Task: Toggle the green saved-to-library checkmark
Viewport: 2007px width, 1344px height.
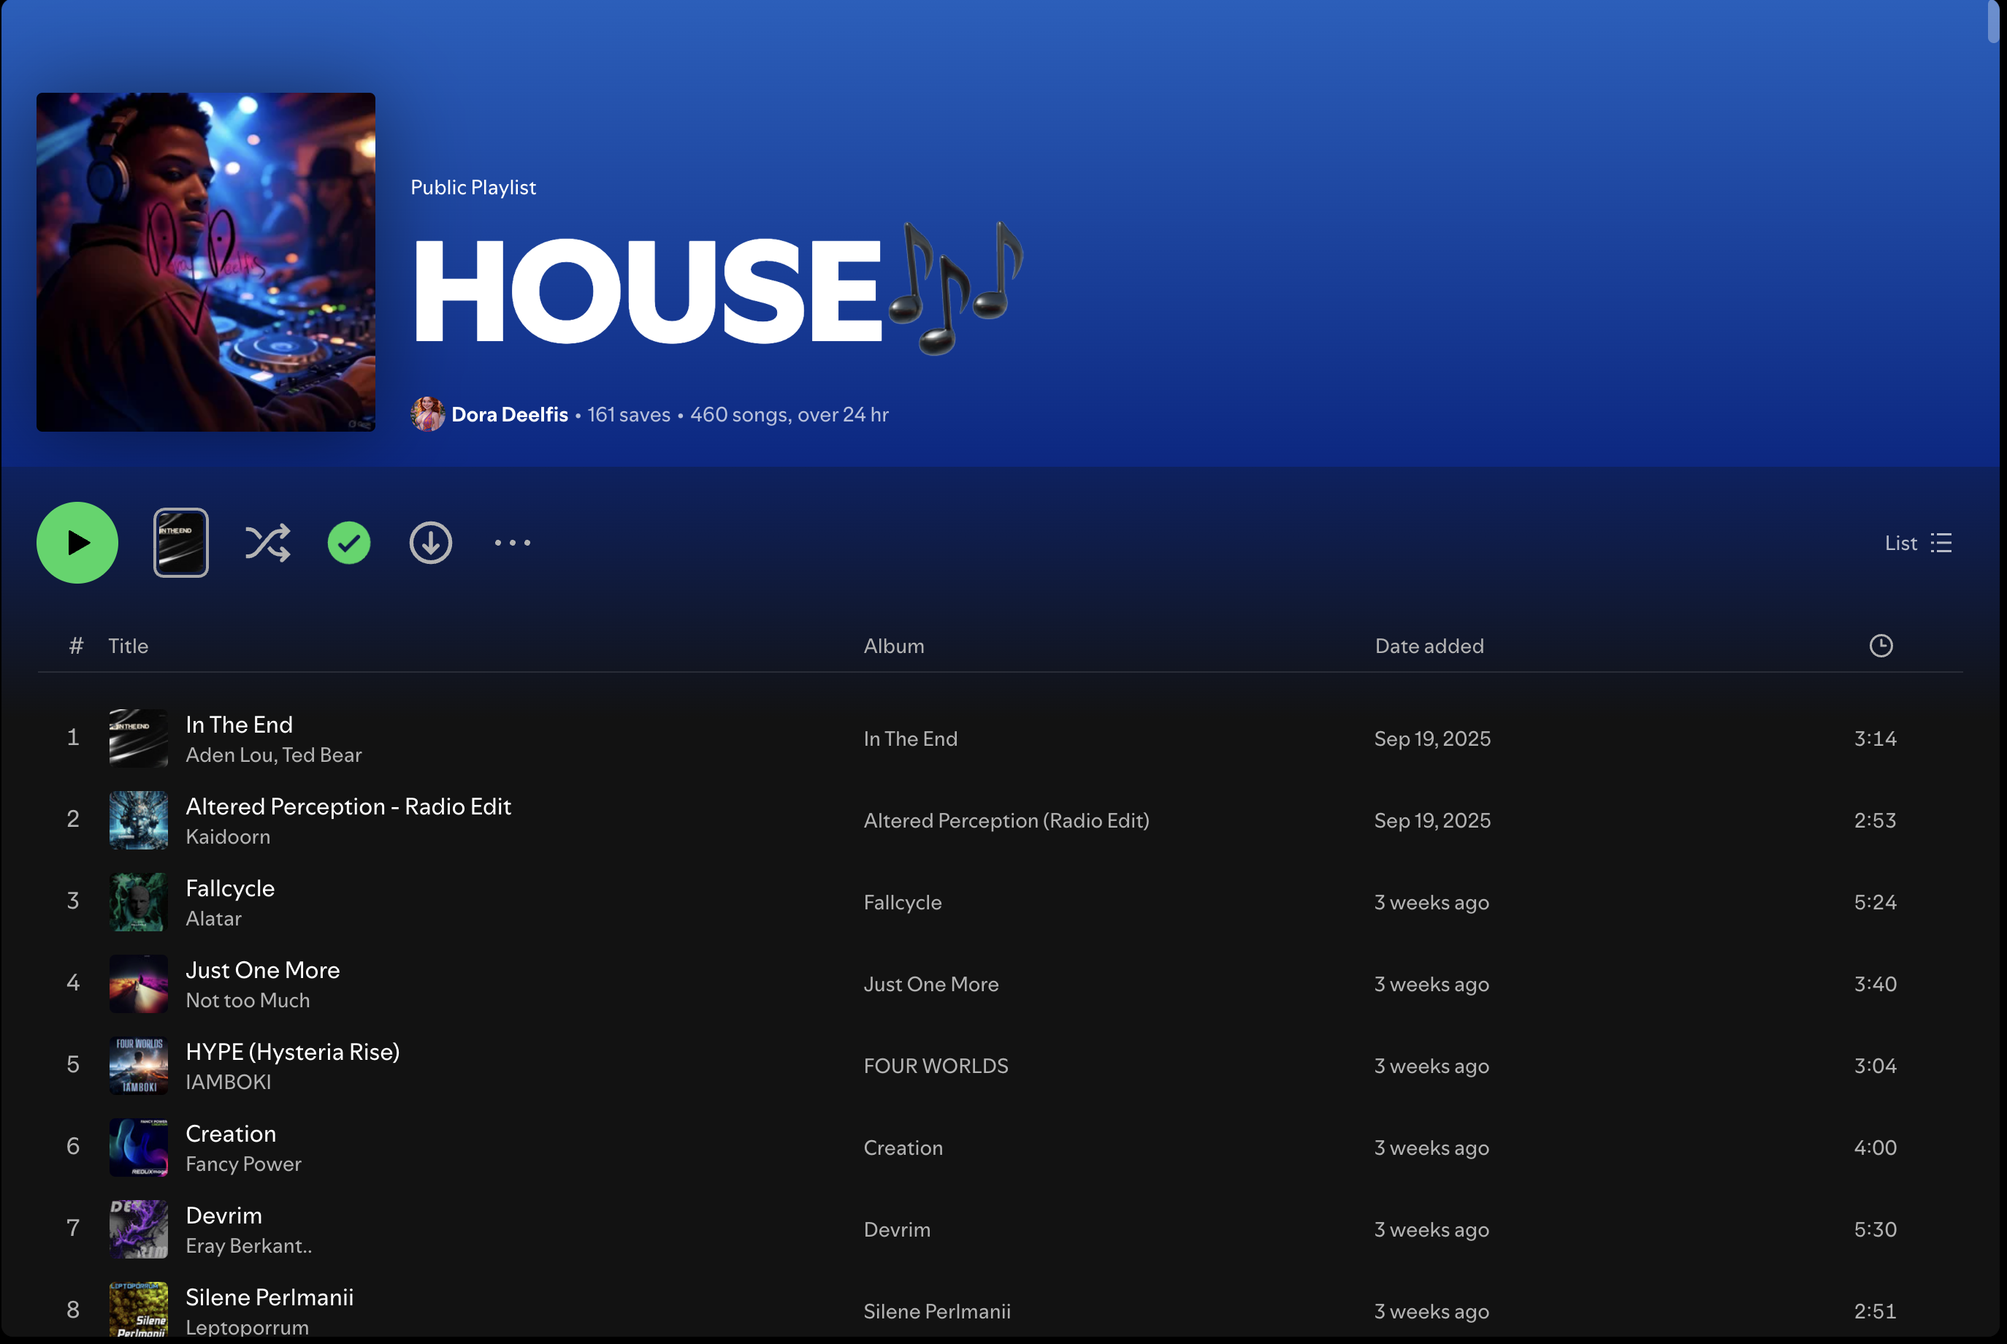Action: [x=349, y=543]
